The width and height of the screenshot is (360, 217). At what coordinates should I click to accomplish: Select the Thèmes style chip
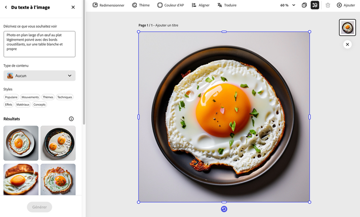48,97
